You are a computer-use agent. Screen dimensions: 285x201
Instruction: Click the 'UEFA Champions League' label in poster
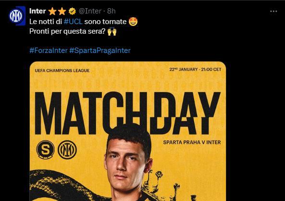(62, 71)
